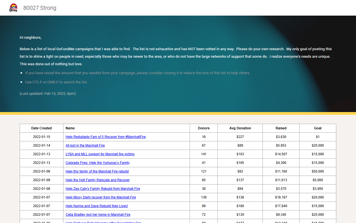Select the $5,000 goal cell
This screenshot has height=223, width=356.
click(318, 180)
